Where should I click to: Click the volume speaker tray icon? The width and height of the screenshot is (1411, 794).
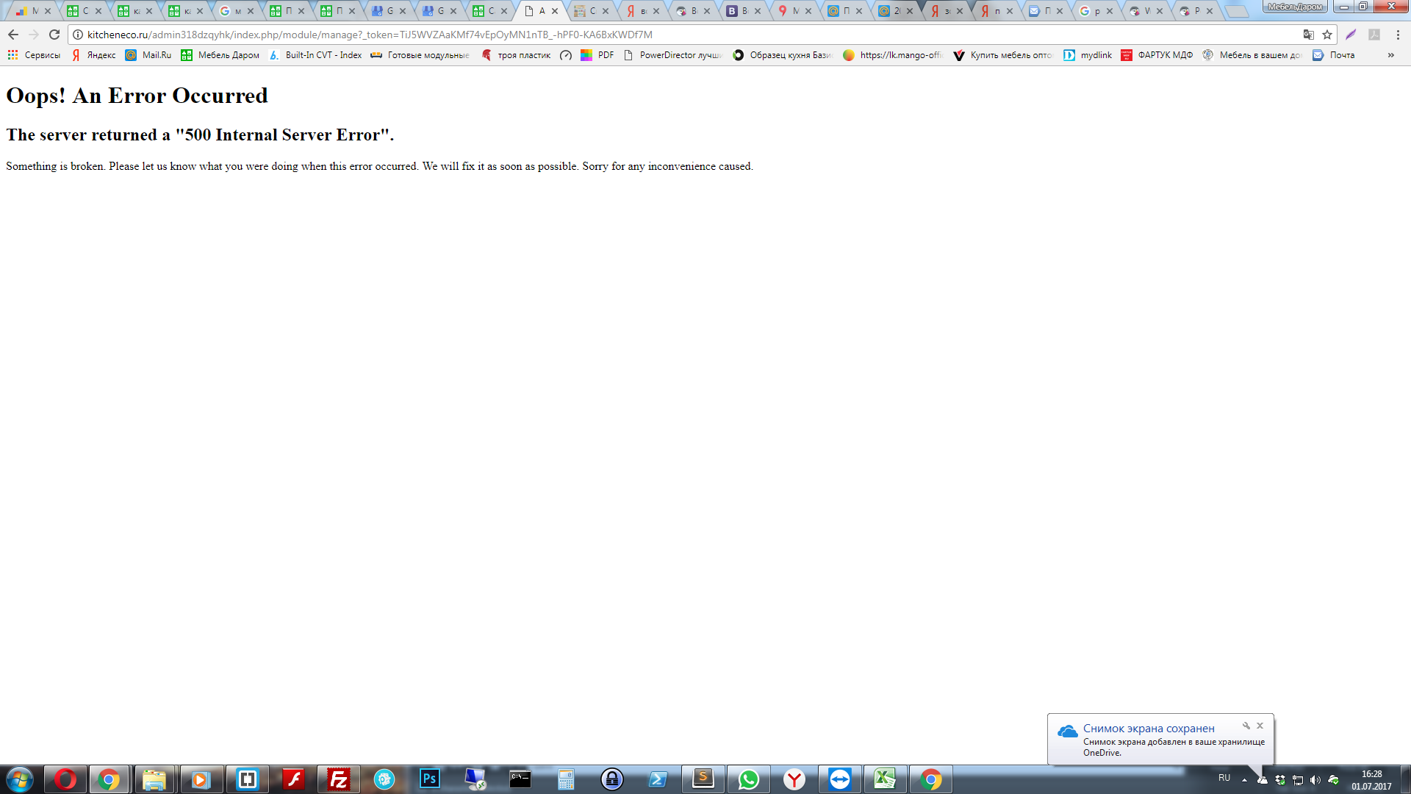pyautogui.click(x=1315, y=780)
